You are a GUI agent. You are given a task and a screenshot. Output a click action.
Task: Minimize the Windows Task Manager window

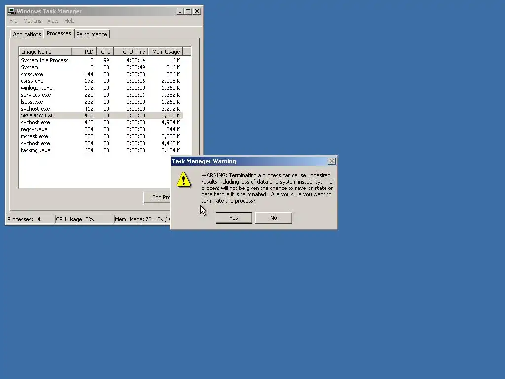coord(180,11)
